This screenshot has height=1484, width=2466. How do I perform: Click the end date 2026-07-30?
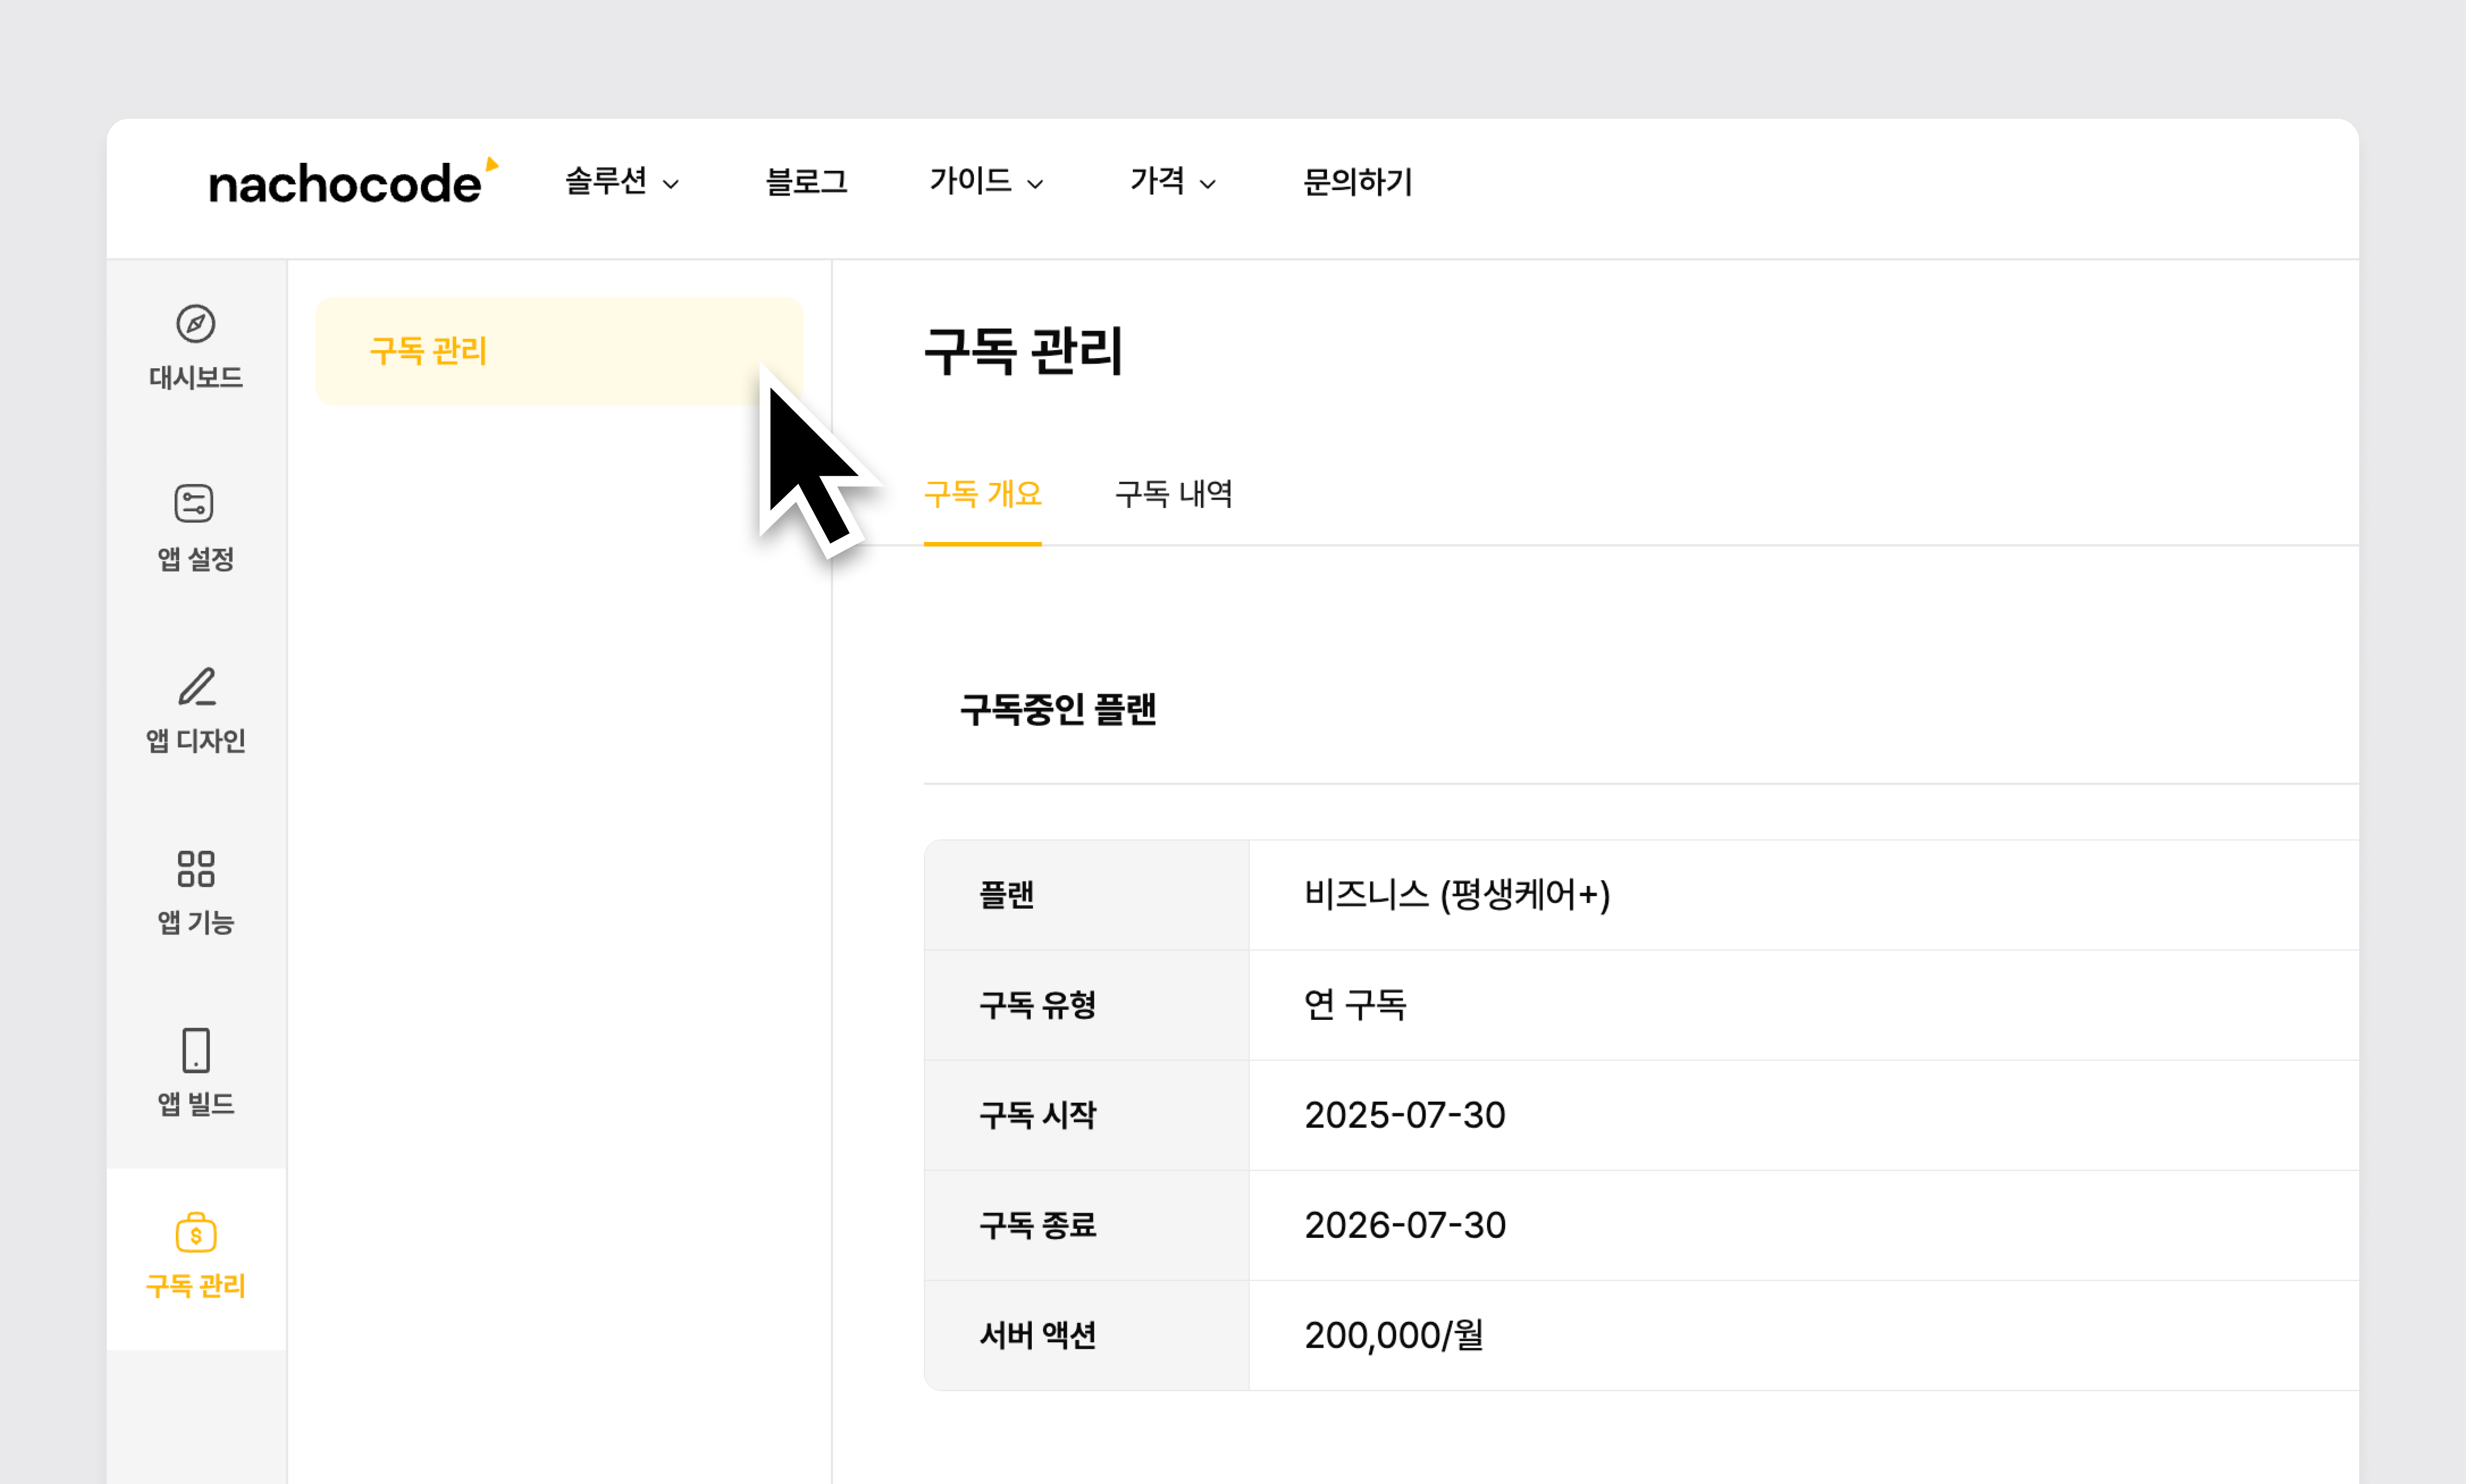pos(1405,1225)
